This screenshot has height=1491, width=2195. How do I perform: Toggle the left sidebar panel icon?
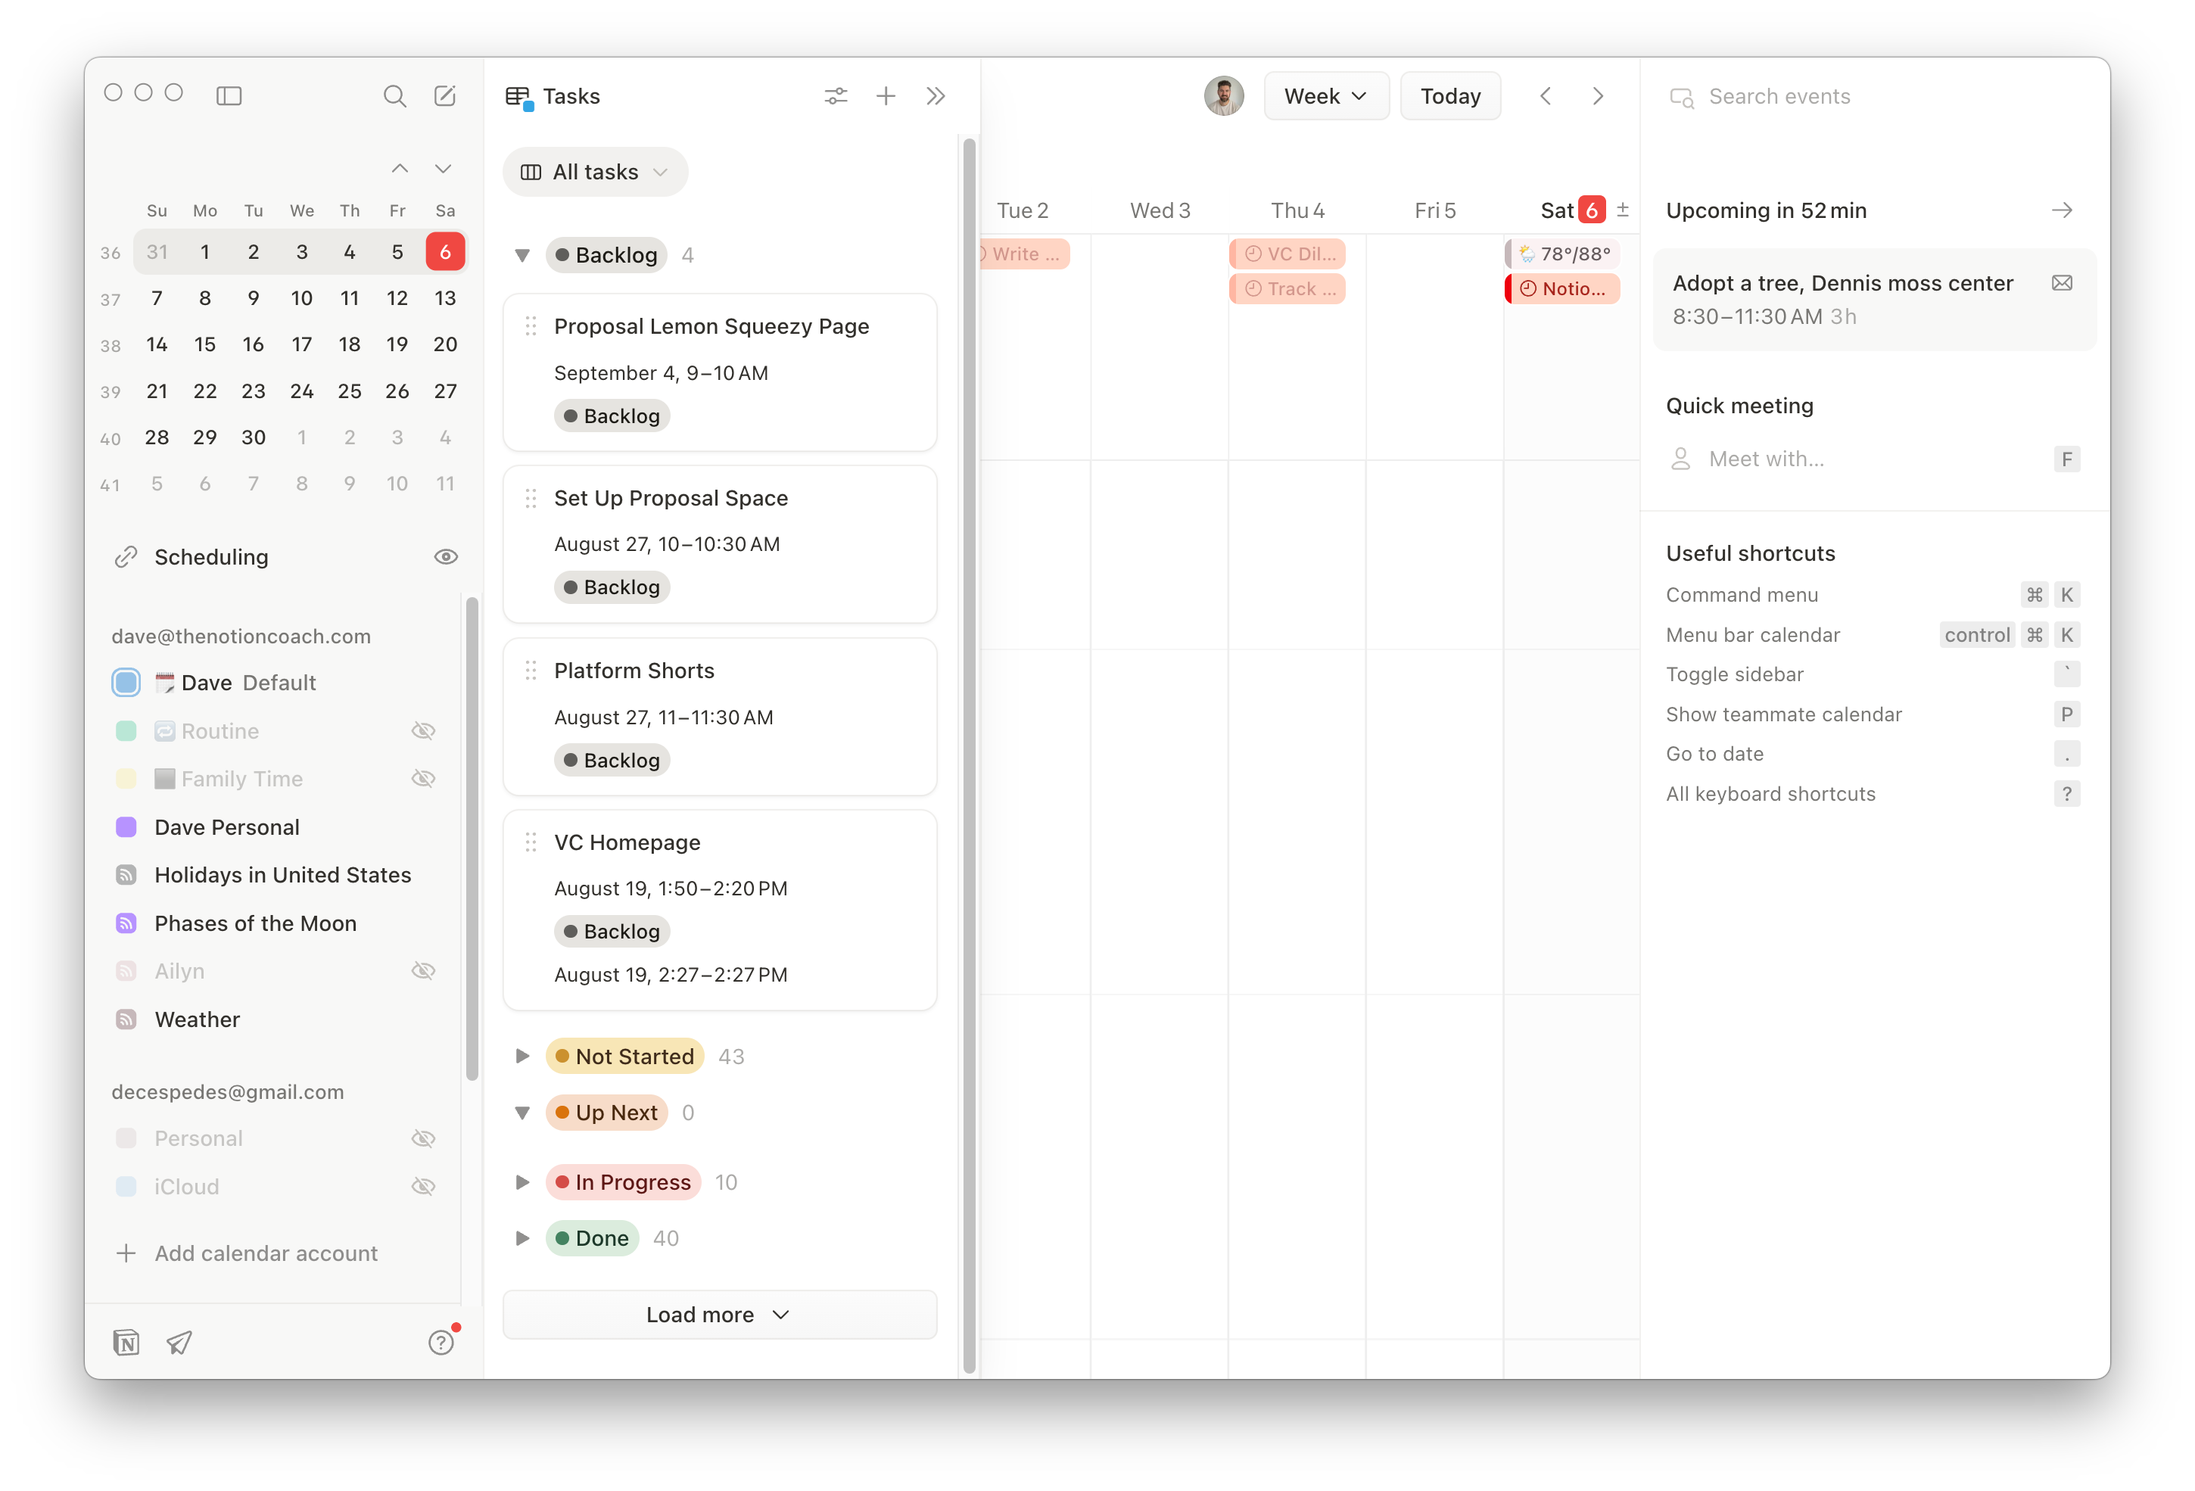point(229,96)
